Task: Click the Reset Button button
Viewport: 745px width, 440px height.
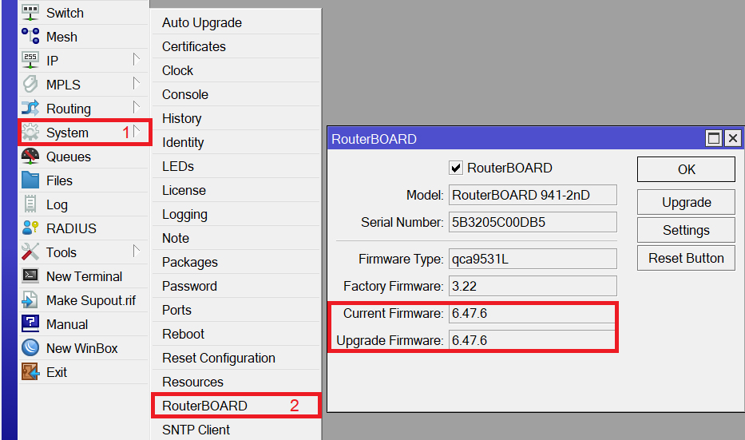Action: (x=686, y=258)
